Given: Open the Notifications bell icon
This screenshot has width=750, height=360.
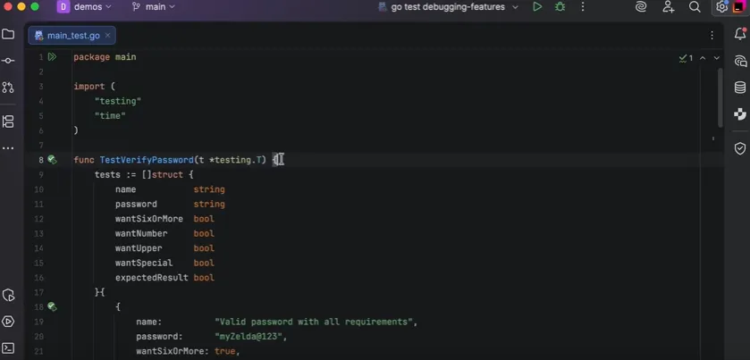Looking at the screenshot, I should [740, 34].
